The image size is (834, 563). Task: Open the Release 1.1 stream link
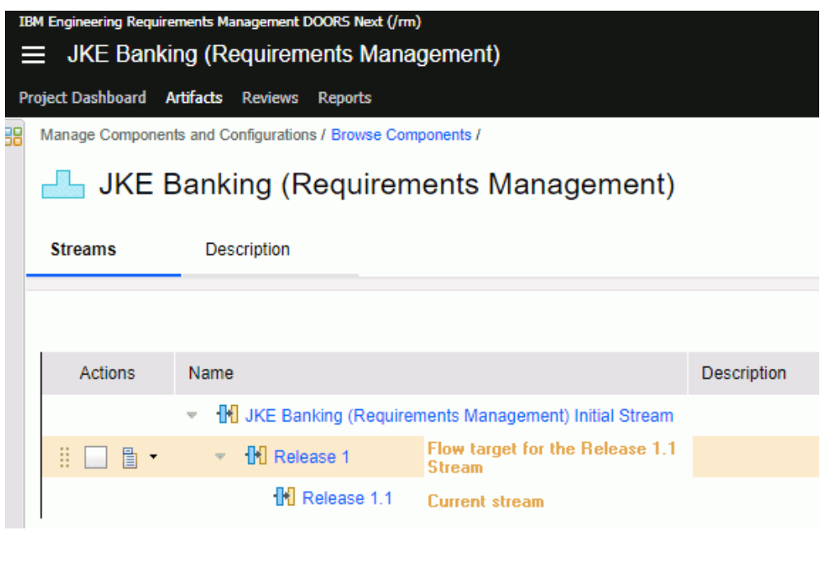pyautogui.click(x=347, y=498)
